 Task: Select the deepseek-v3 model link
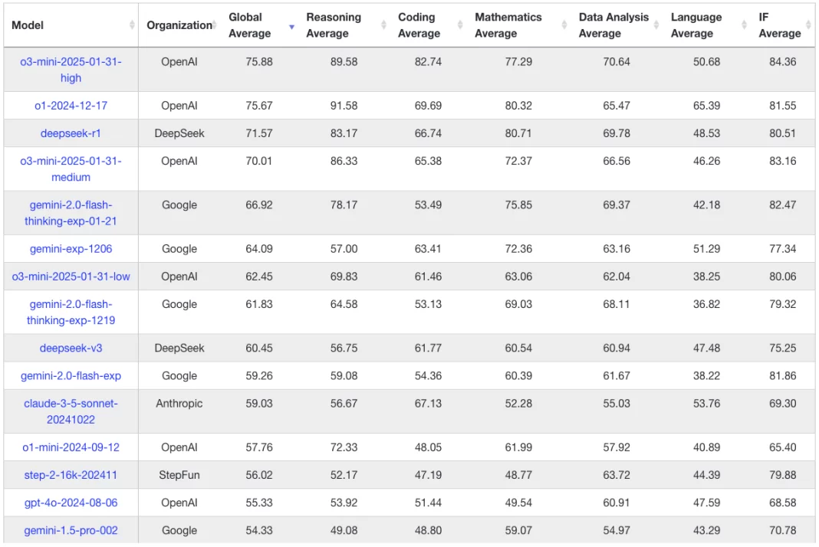(x=71, y=348)
